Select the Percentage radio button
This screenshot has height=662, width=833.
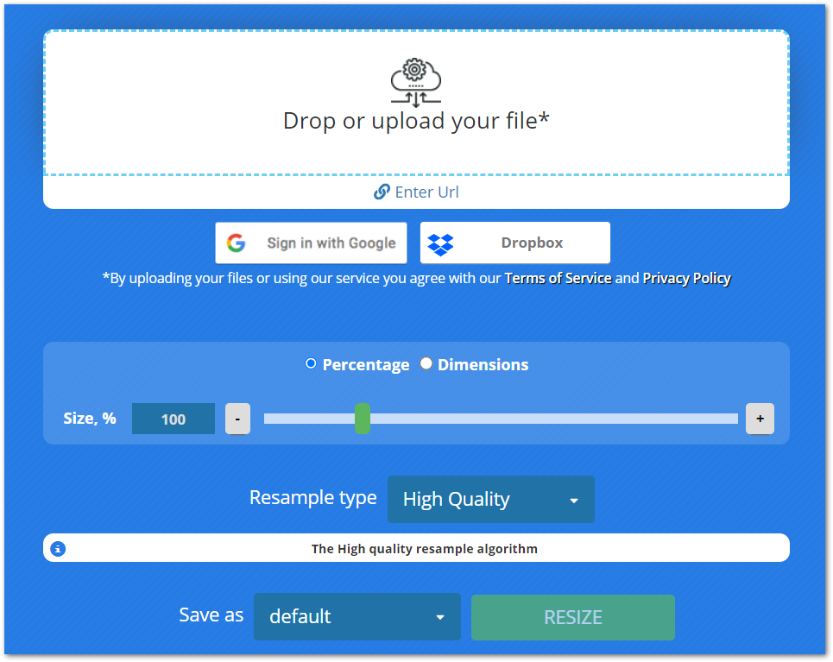[x=311, y=363]
